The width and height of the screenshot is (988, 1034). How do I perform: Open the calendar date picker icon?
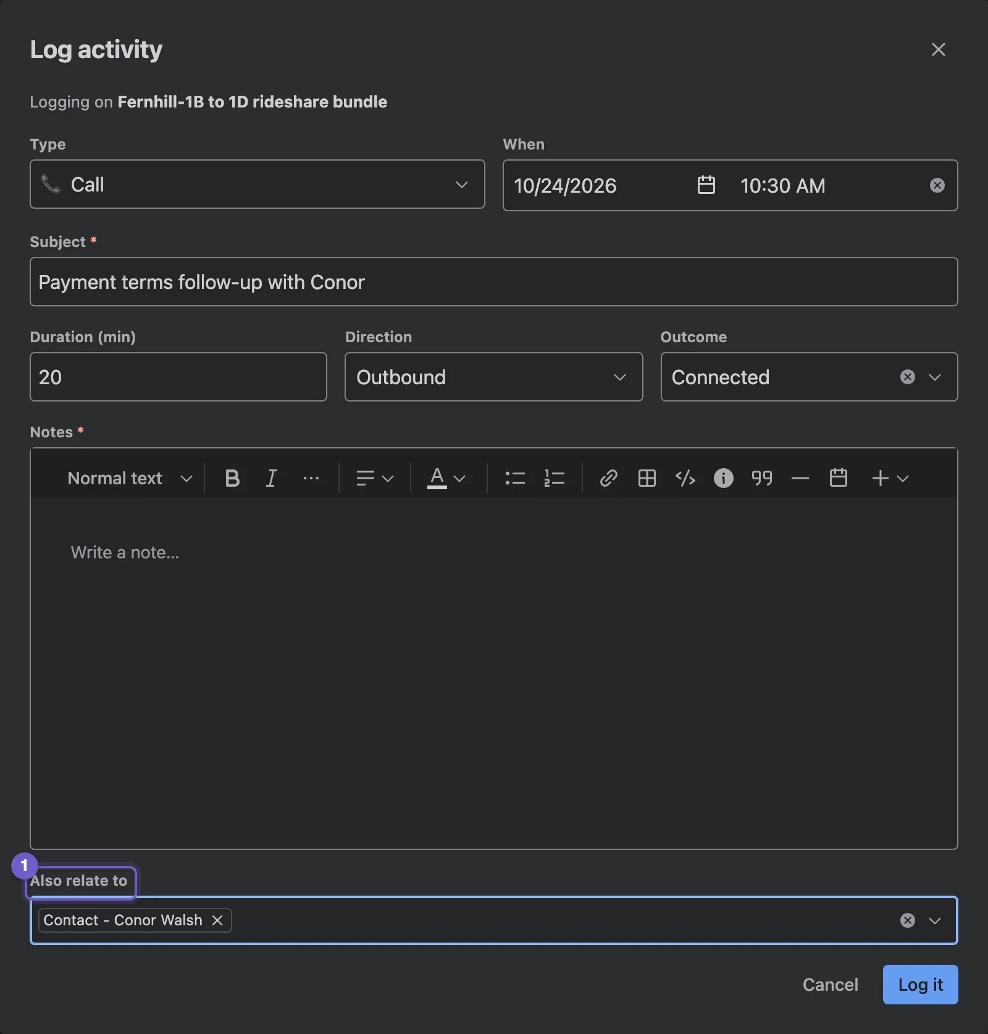(x=706, y=185)
